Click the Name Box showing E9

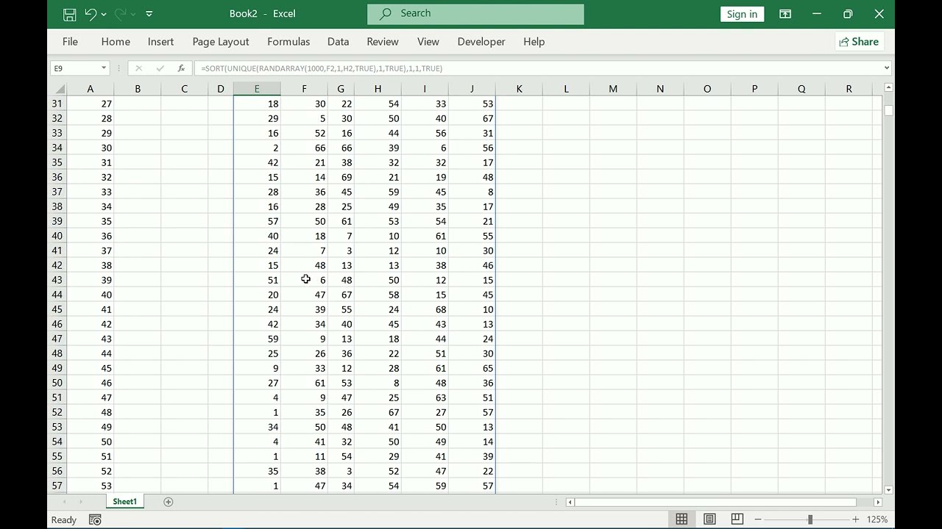(75, 68)
